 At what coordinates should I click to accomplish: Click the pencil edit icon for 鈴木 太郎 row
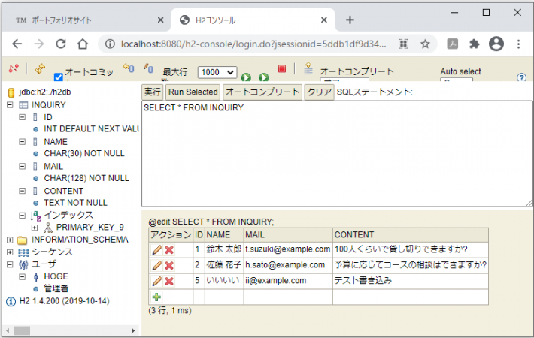tap(156, 249)
